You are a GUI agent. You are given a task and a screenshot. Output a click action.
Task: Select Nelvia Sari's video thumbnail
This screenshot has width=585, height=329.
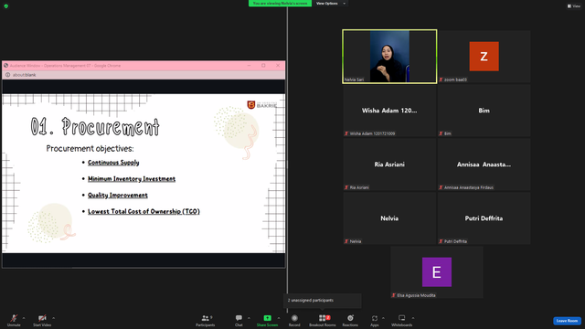pyautogui.click(x=389, y=57)
